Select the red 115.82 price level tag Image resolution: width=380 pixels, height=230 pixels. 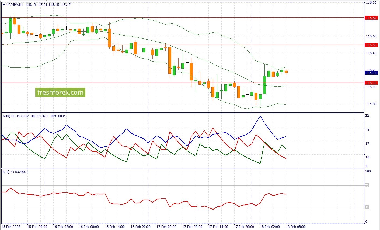(x=371, y=18)
